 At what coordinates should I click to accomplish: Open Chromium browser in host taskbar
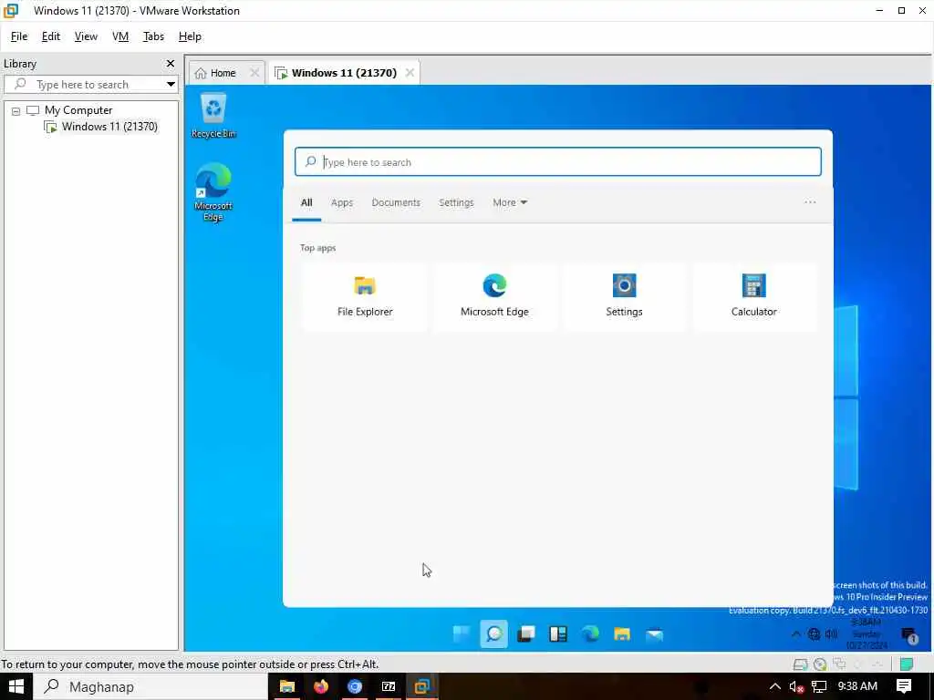[355, 686]
